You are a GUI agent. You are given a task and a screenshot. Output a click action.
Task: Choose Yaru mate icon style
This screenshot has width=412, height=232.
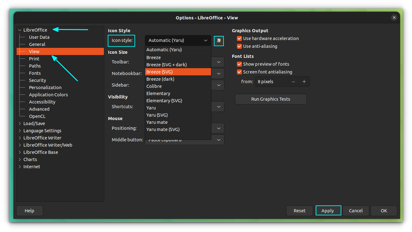(x=178, y=122)
